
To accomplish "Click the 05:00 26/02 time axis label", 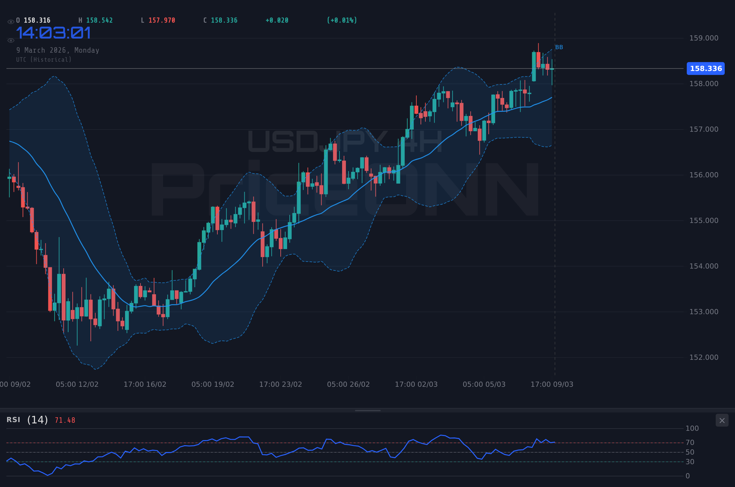I will pos(349,385).
